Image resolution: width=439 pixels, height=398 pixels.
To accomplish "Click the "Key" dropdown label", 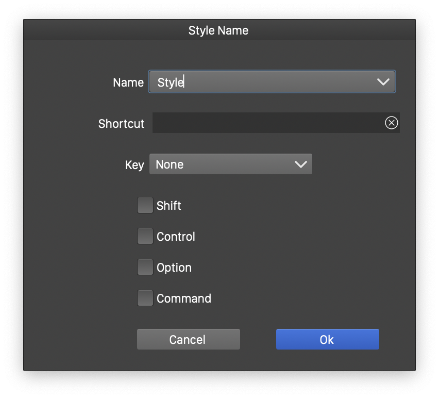I will pyautogui.click(x=134, y=165).
